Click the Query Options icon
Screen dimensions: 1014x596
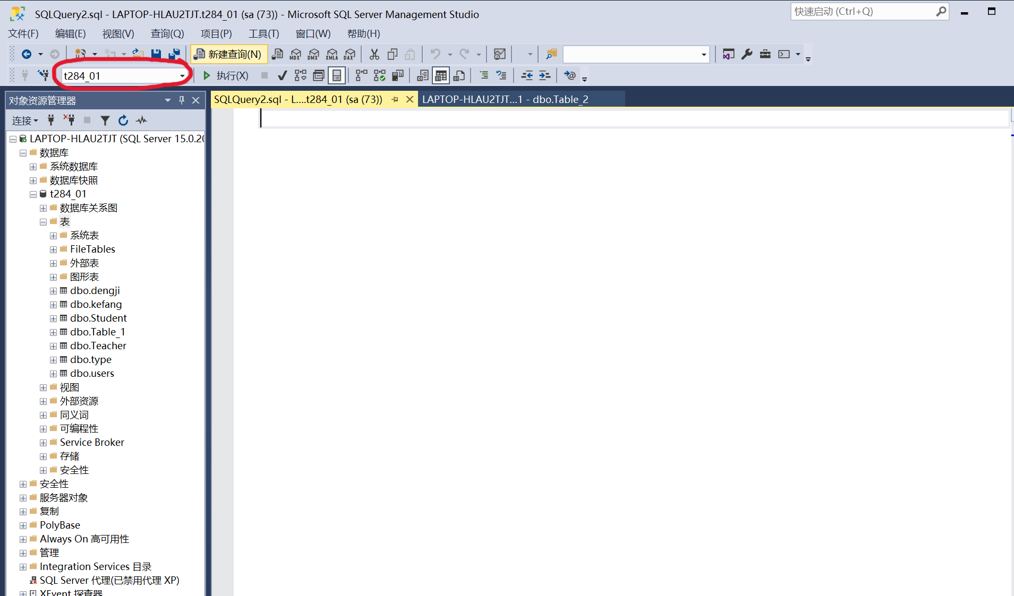(319, 75)
